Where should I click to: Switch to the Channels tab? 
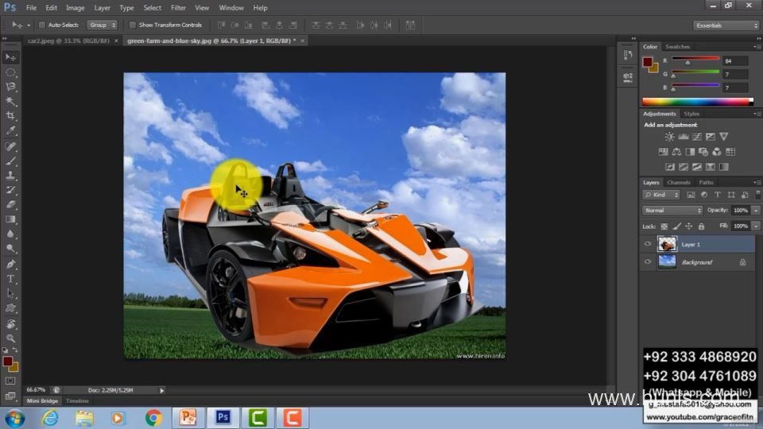679,183
